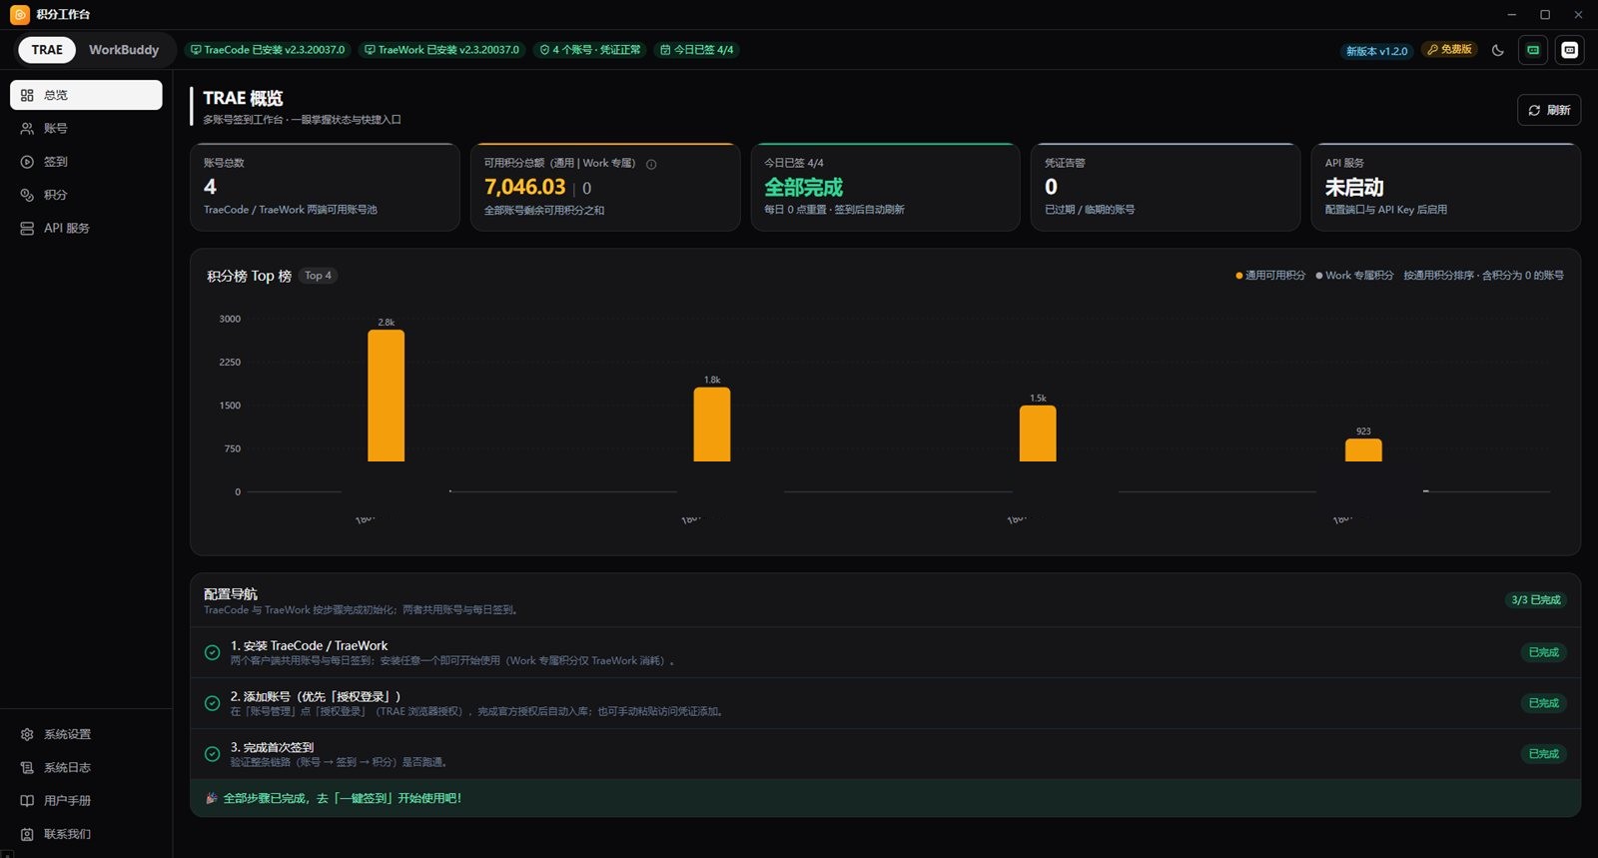Open 系统日志 system log
The image size is (1598, 858).
[86, 767]
